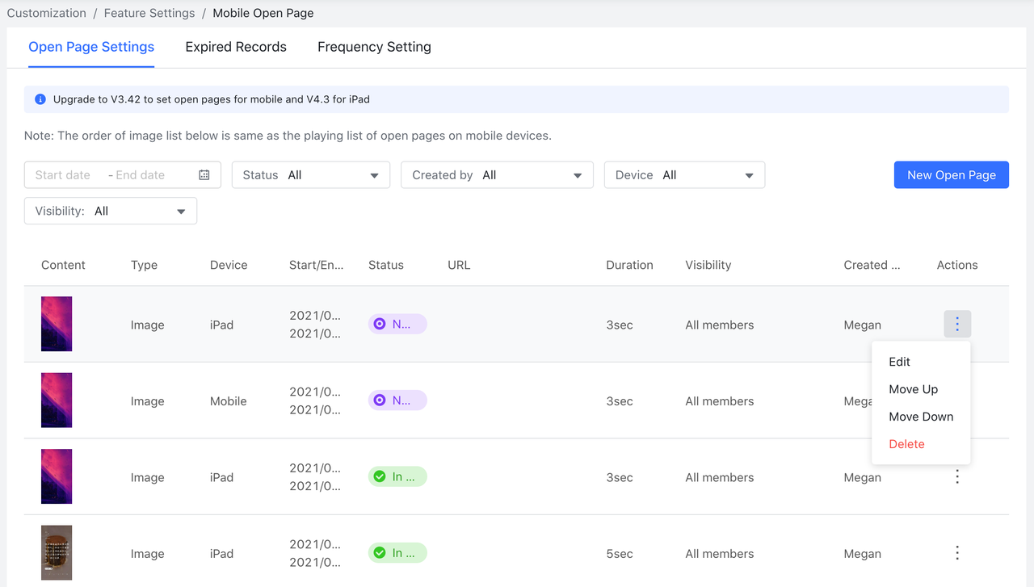
Task: Open the Frequency Setting tab
Action: [x=374, y=47]
